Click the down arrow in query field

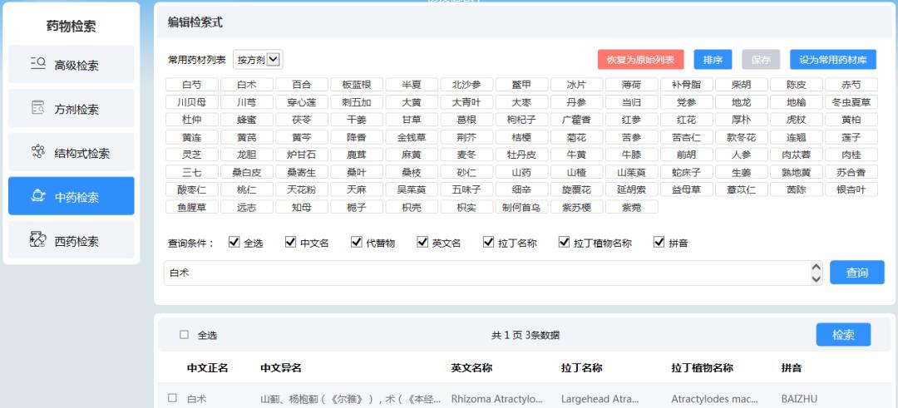tap(817, 278)
